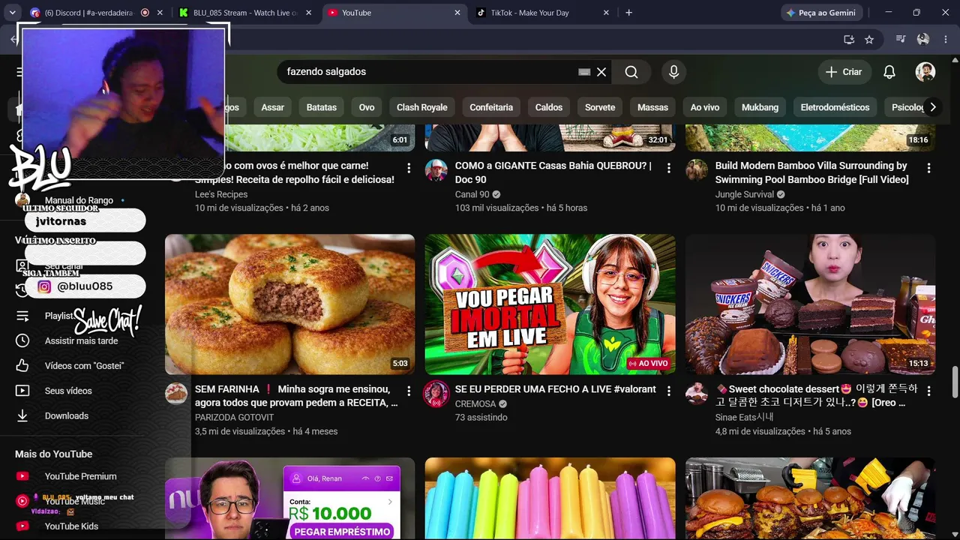Open options for Sweet chocolate dessert video
Viewport: 960px width, 540px height.
(x=929, y=391)
